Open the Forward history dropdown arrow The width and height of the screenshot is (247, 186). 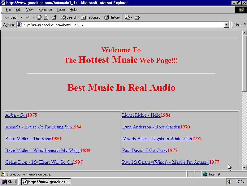pos(33,17)
